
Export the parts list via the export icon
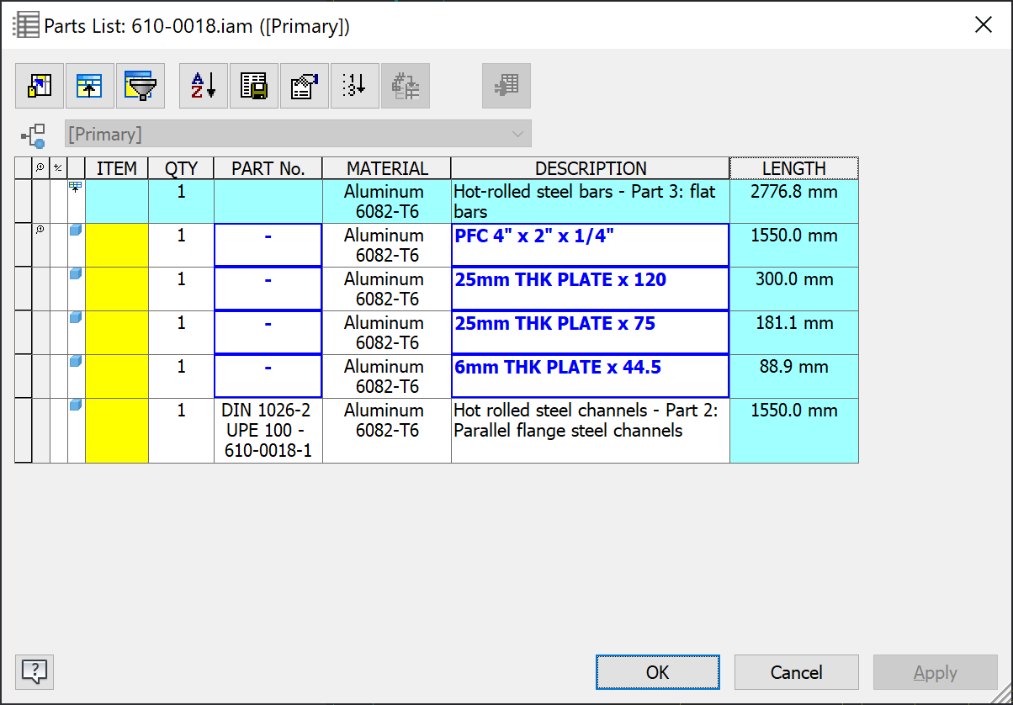click(254, 85)
